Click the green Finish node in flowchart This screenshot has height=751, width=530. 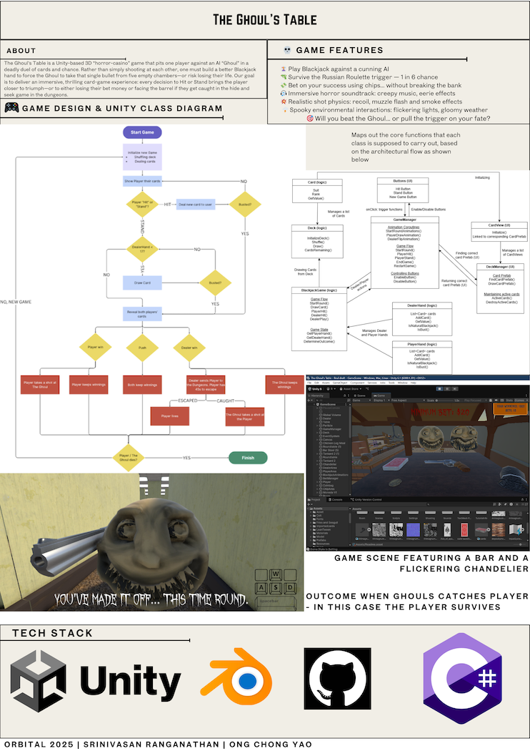click(x=248, y=458)
